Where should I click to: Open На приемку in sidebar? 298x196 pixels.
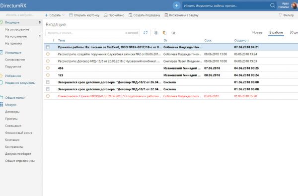(x=13, y=43)
